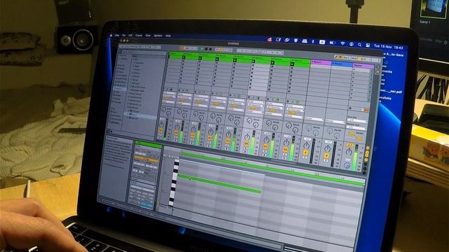Mute eighth track via its activator button
Screen dimensions: 449x252
click(286, 150)
